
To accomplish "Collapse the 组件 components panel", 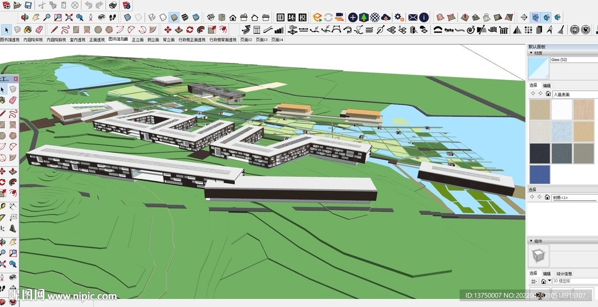I will (531, 241).
